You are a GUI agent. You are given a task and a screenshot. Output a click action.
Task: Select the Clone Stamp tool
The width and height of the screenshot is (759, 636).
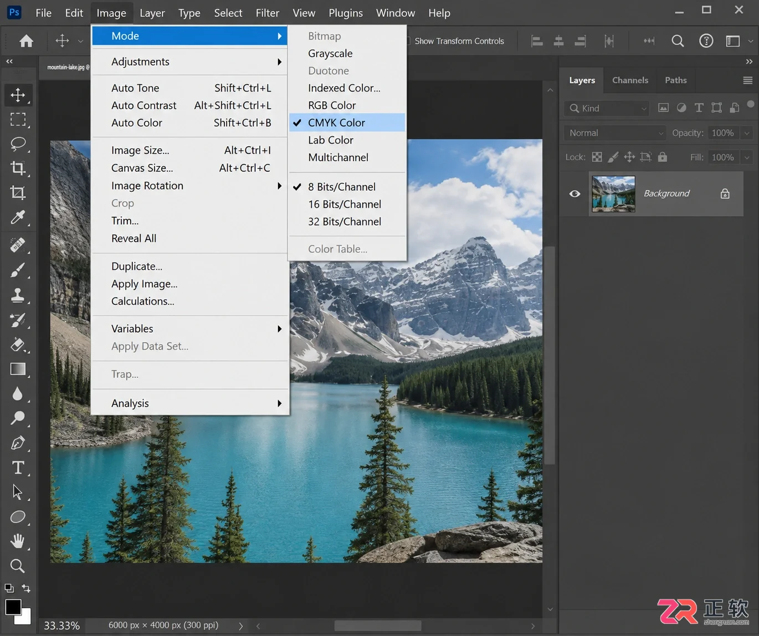pyautogui.click(x=18, y=295)
